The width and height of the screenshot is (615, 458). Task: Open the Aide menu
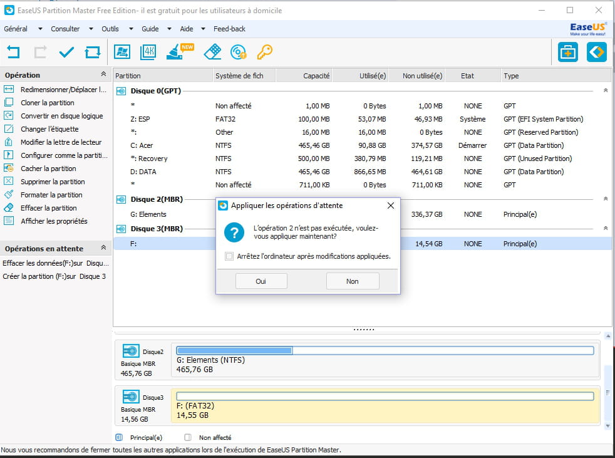(192, 29)
